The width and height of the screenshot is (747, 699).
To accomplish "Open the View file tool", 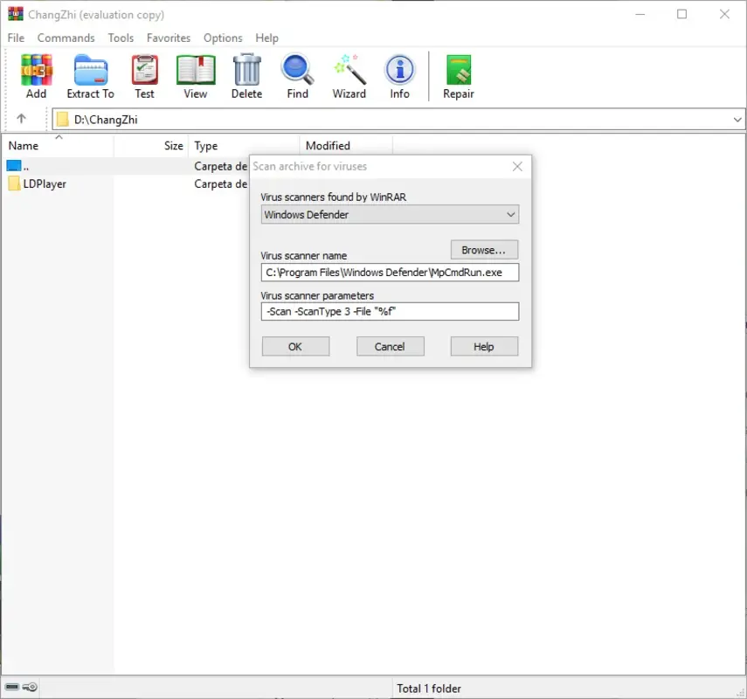I will coord(195,75).
